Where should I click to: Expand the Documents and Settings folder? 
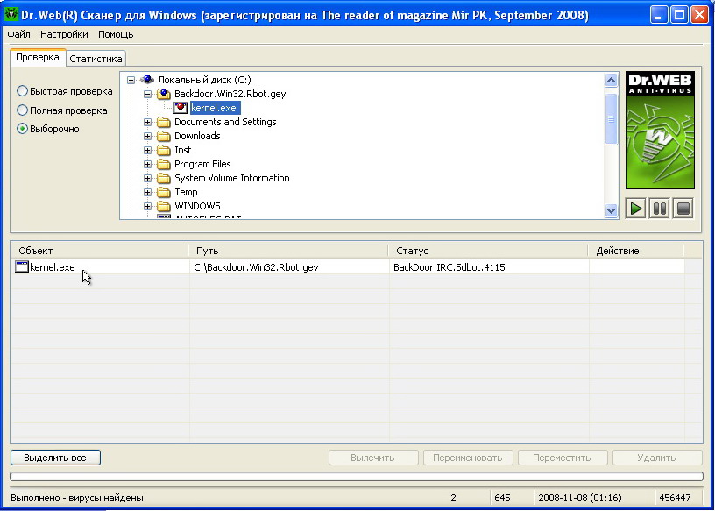pyautogui.click(x=147, y=123)
